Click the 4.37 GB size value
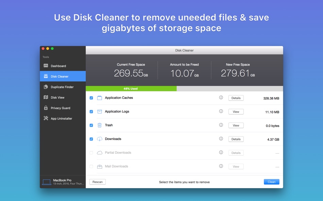The width and height of the screenshot is (323, 201). pyautogui.click(x=273, y=139)
